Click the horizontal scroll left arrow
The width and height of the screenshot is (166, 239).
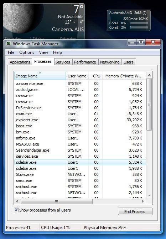coord(17,201)
